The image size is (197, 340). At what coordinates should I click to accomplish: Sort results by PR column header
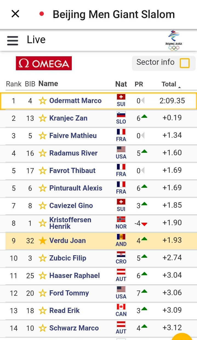point(139,84)
